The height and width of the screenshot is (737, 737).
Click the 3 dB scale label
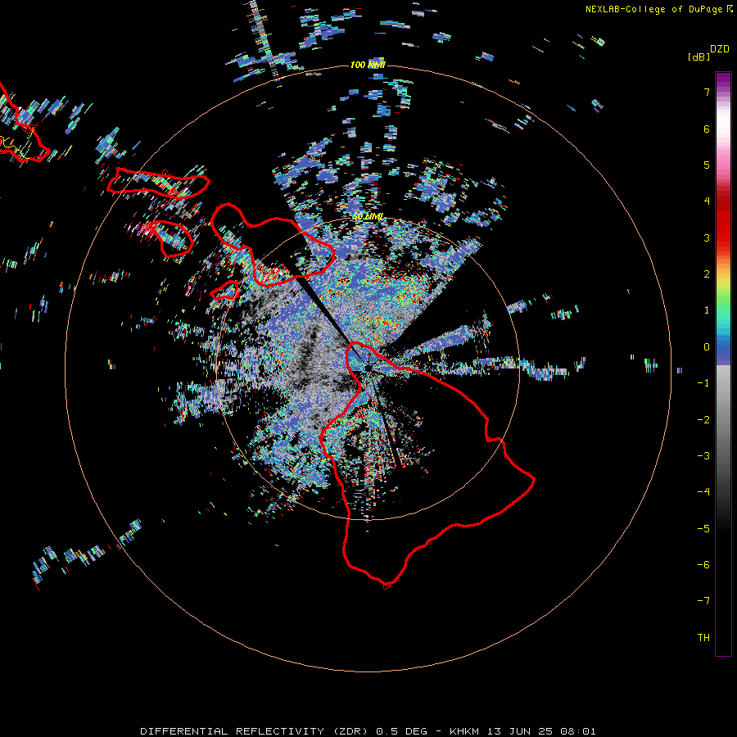pos(707,237)
